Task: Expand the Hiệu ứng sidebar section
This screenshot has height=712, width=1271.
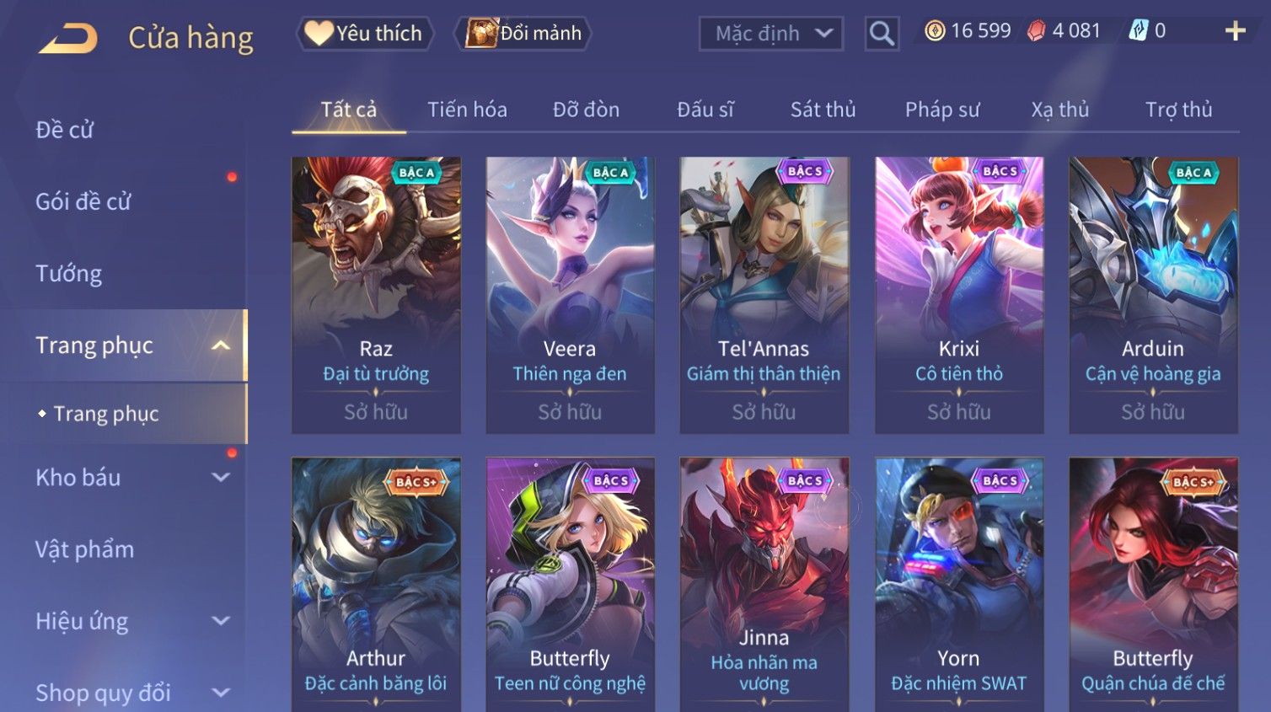Action: pyautogui.click(x=221, y=621)
